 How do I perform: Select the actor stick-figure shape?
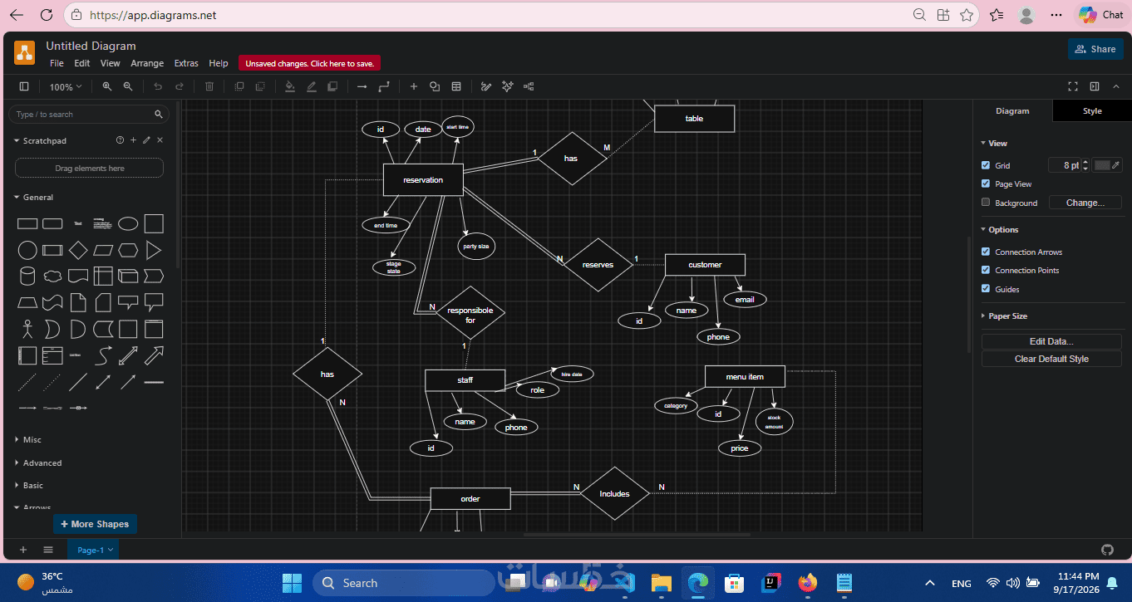pos(27,329)
